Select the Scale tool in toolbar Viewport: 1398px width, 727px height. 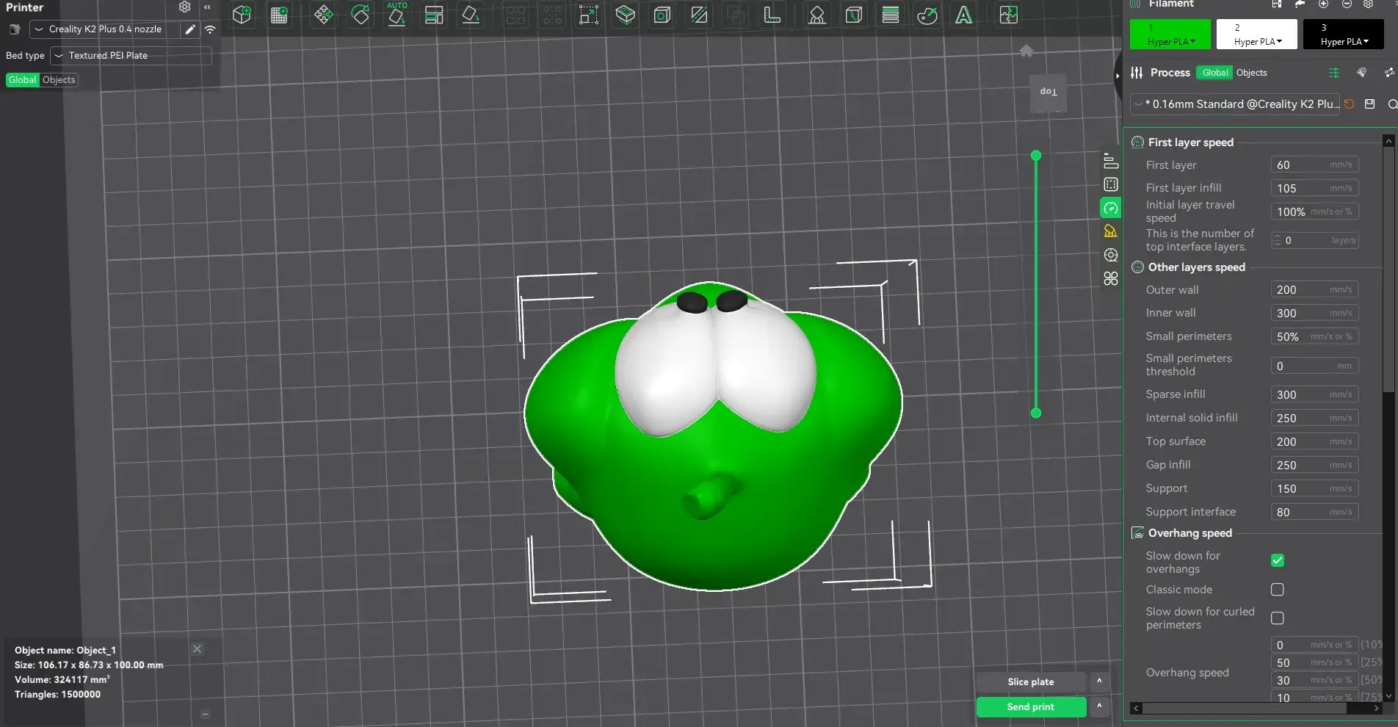coord(589,15)
